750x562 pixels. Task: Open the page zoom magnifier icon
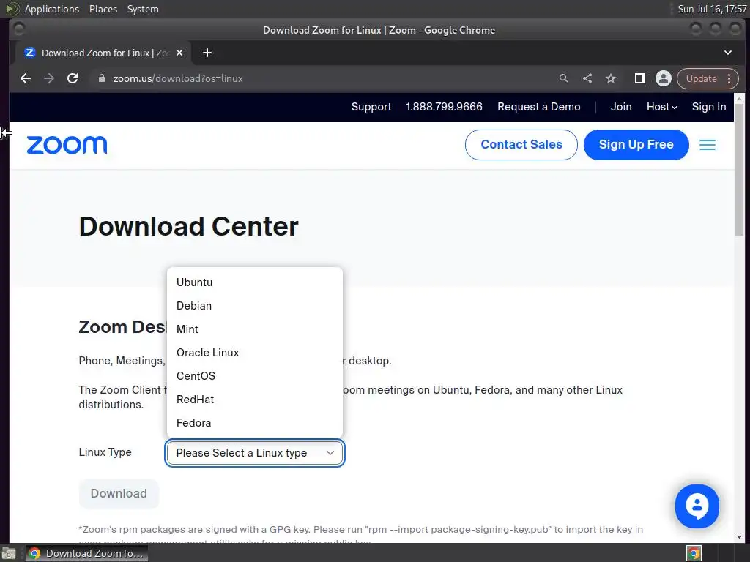click(564, 78)
